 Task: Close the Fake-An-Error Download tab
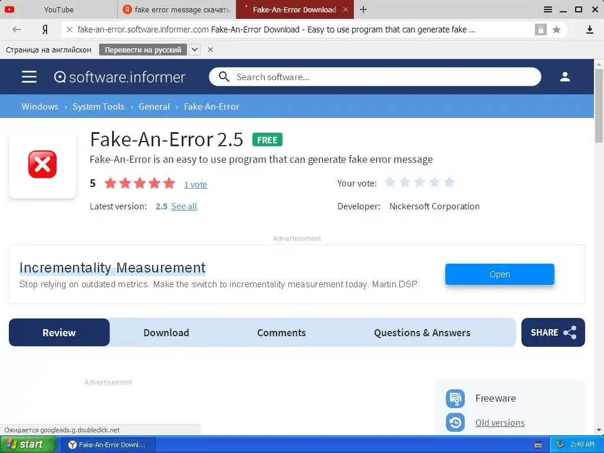346,9
